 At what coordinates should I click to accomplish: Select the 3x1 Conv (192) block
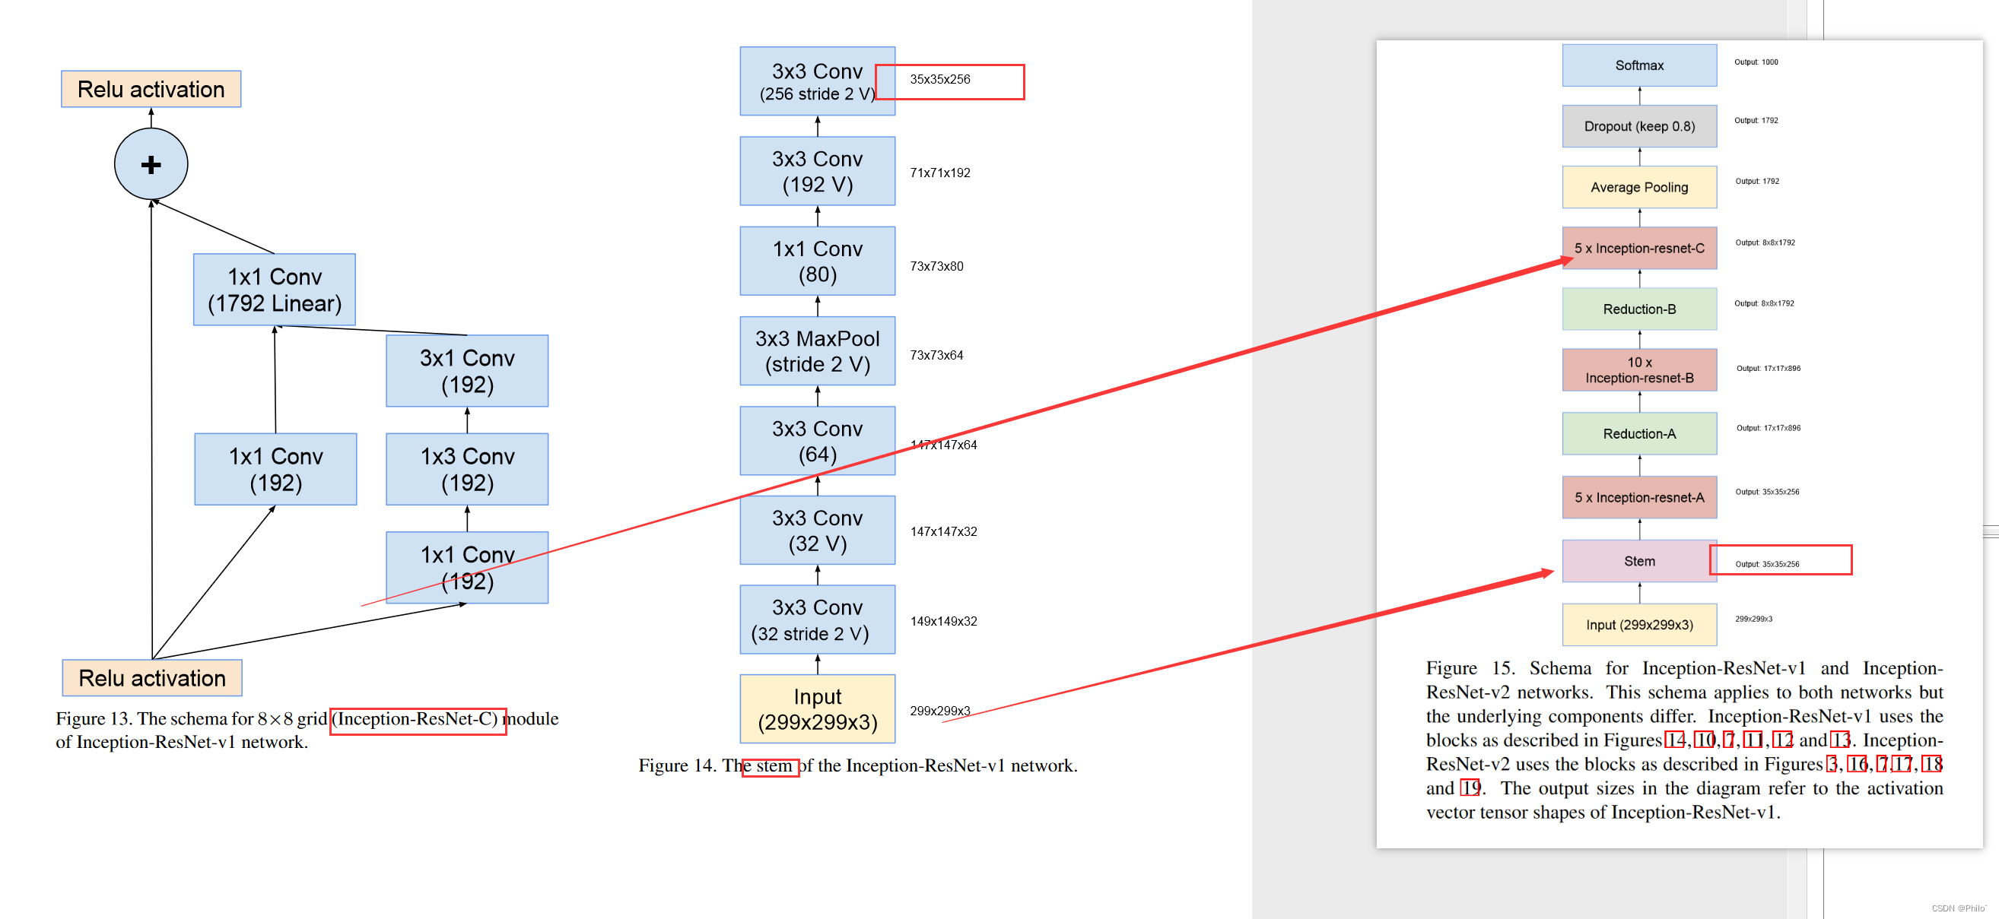click(x=467, y=370)
